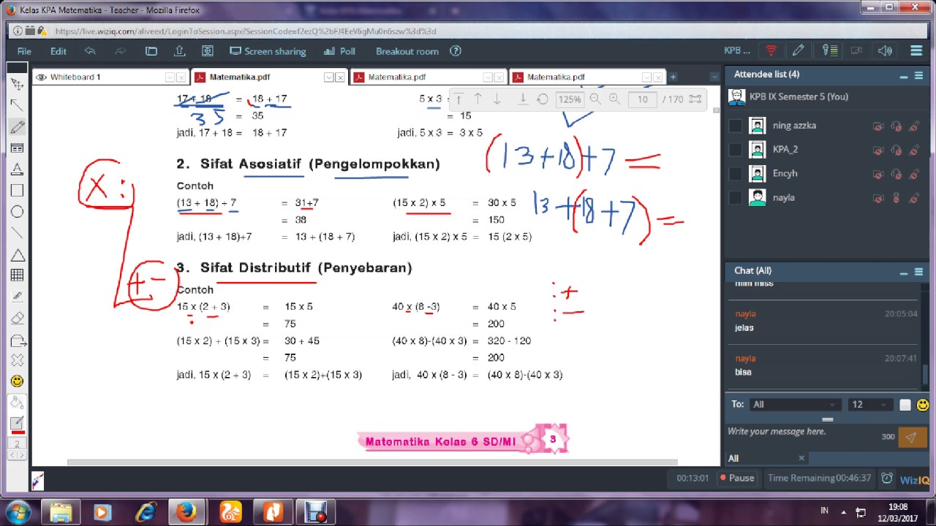Zoom in on the PDF
This screenshot has height=526, width=936.
(x=614, y=99)
